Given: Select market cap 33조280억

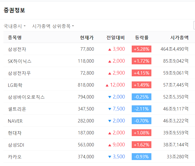Looking at the screenshot, I should 177,157.
